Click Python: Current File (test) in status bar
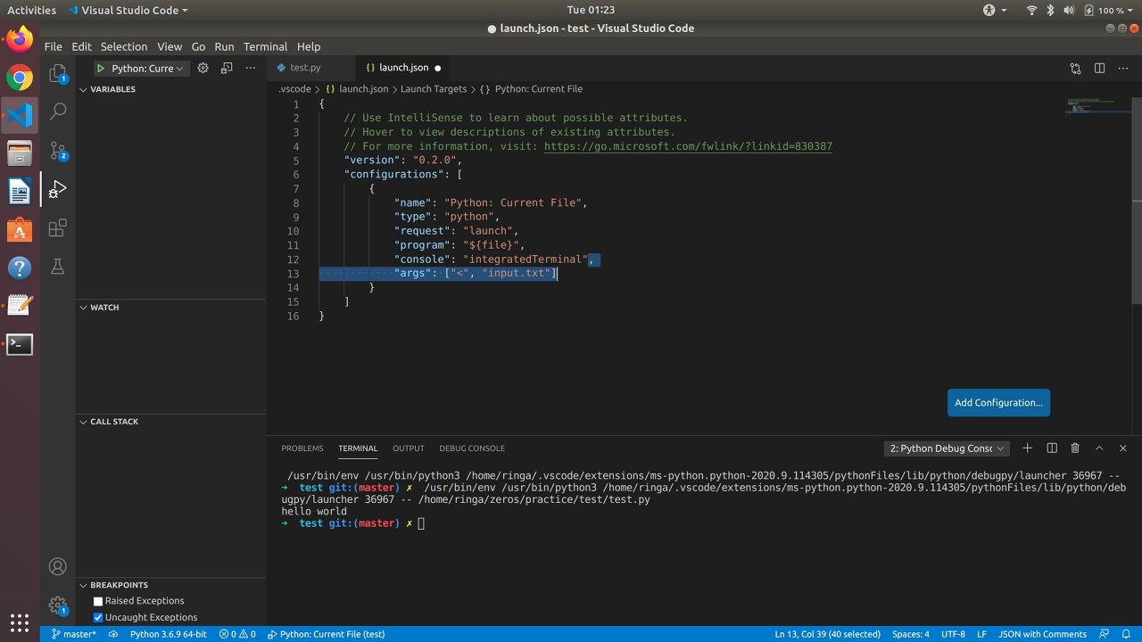The height and width of the screenshot is (642, 1142). coord(327,634)
